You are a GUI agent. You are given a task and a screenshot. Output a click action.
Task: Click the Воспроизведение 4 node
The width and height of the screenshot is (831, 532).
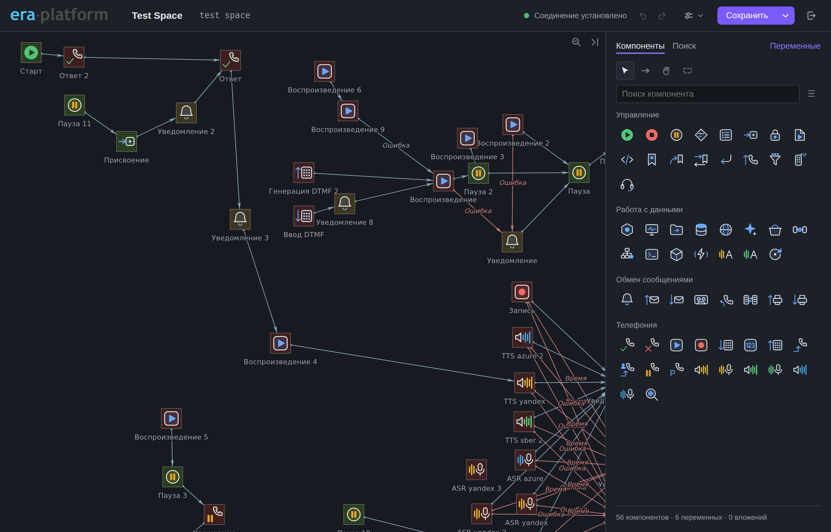click(280, 343)
